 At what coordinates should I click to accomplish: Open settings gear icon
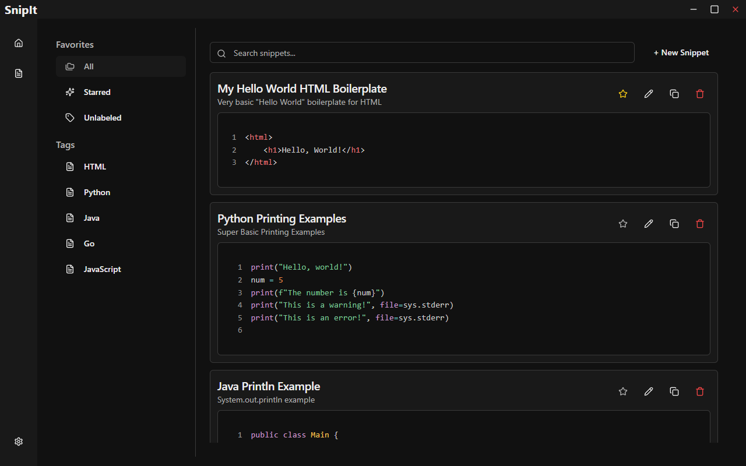19,442
